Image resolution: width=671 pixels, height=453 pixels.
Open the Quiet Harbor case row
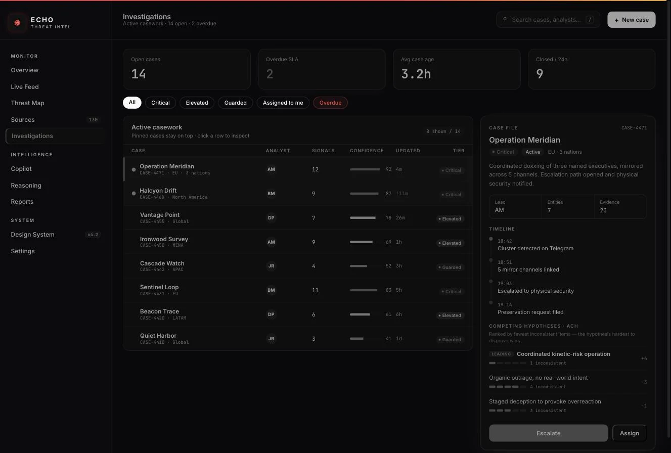298,339
